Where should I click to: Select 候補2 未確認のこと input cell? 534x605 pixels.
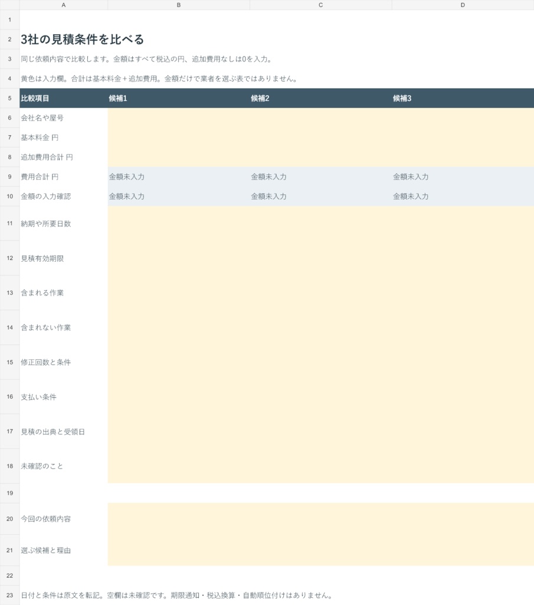click(x=320, y=466)
